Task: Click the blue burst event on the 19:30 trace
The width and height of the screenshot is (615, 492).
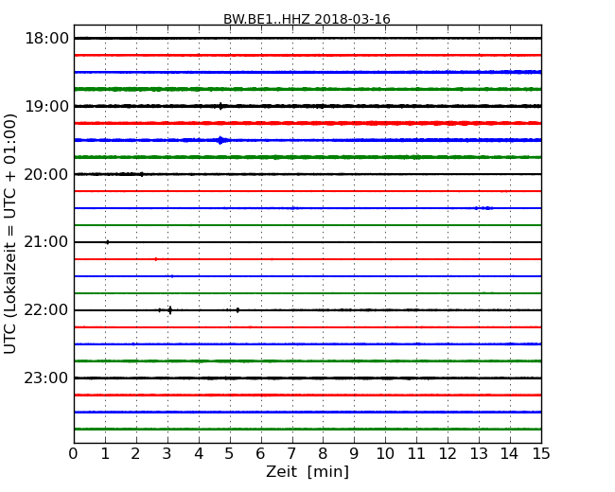Action: pos(221,140)
